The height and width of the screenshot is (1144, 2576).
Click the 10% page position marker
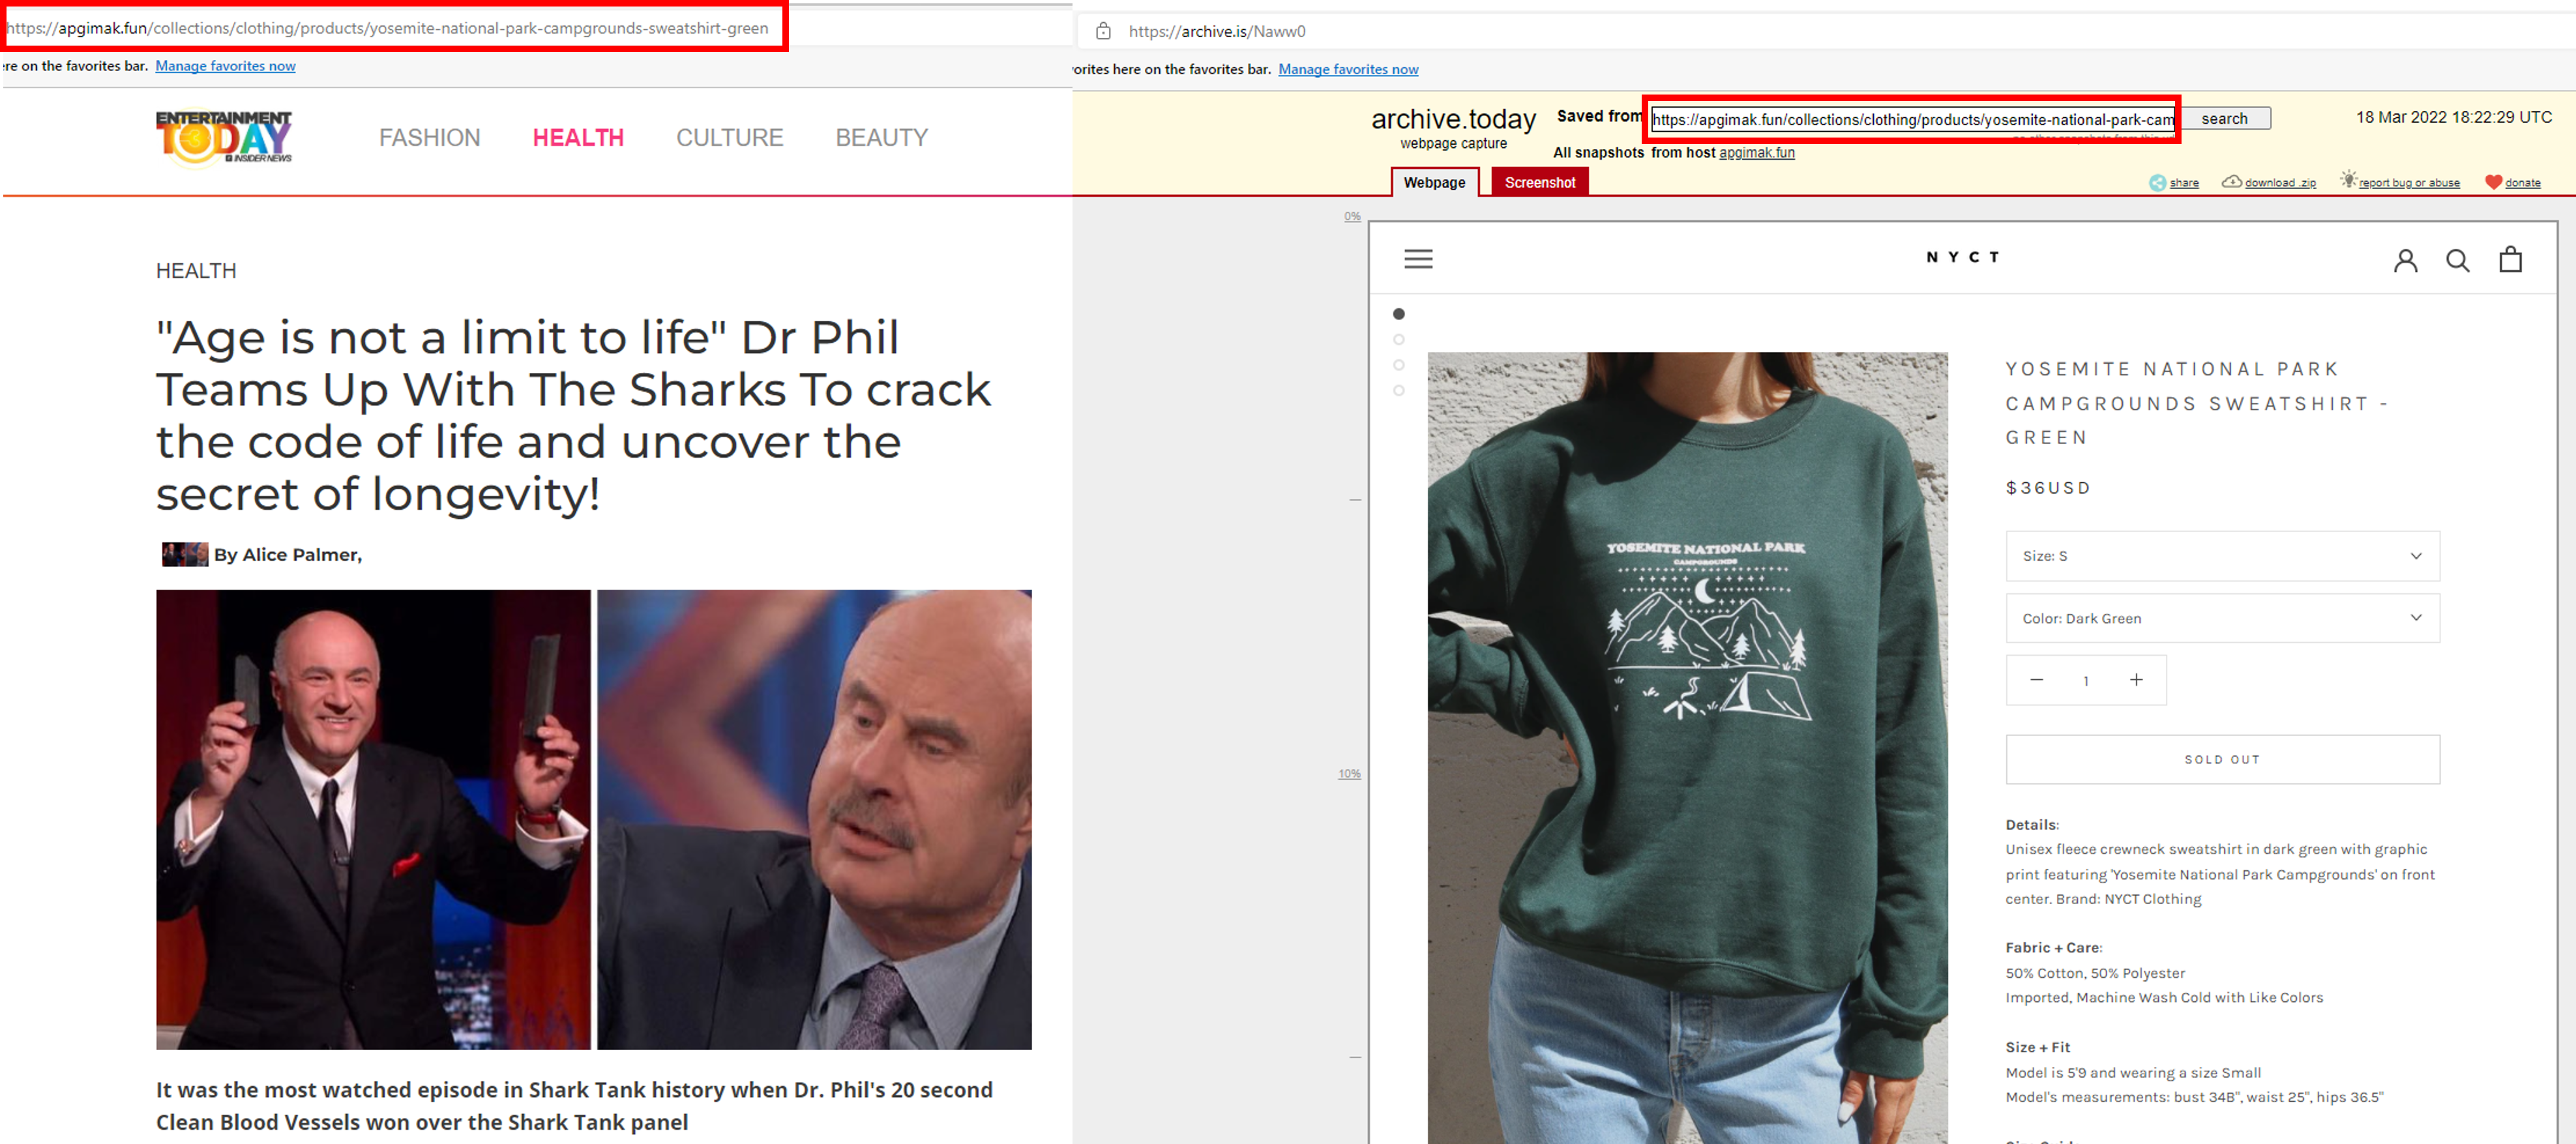click(x=1349, y=774)
